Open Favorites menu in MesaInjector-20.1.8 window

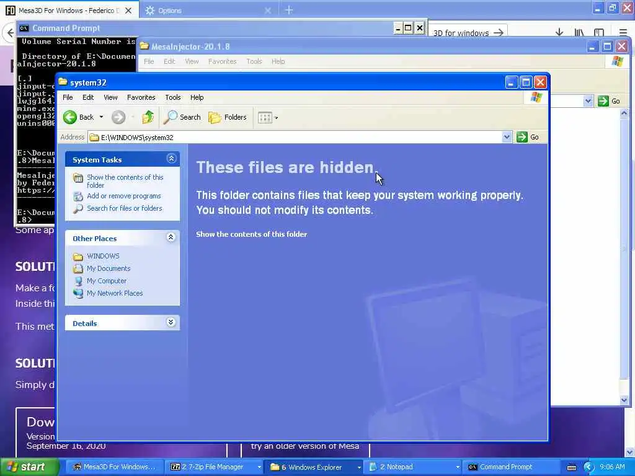(222, 61)
